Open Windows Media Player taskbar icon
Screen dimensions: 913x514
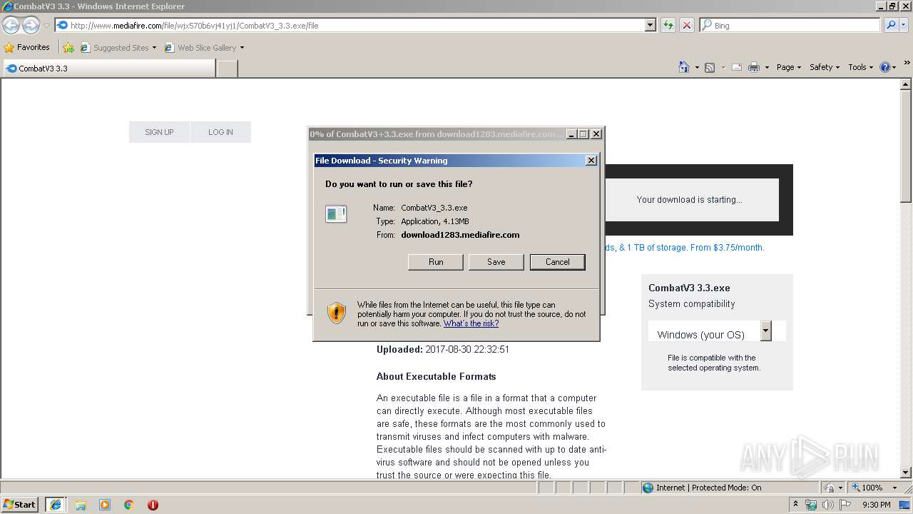tap(105, 505)
